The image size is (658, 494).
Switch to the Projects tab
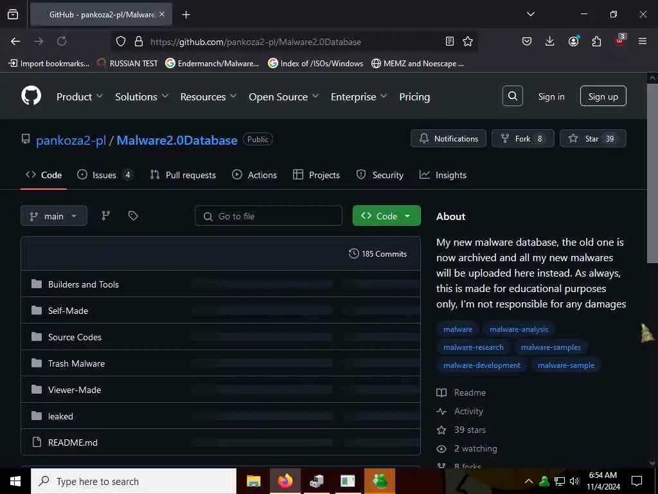316,175
